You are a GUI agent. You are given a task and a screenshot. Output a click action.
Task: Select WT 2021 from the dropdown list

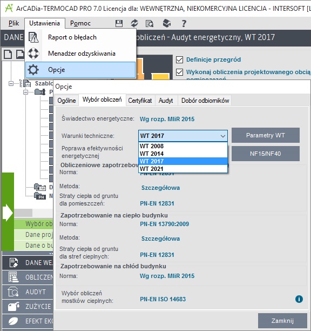click(183, 169)
